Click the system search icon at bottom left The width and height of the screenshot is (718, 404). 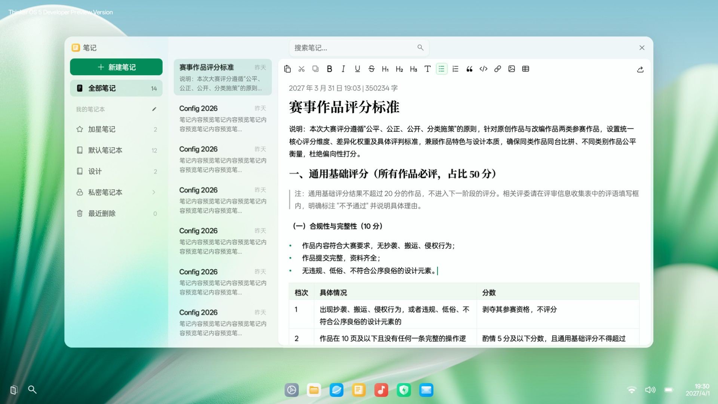coord(33,390)
